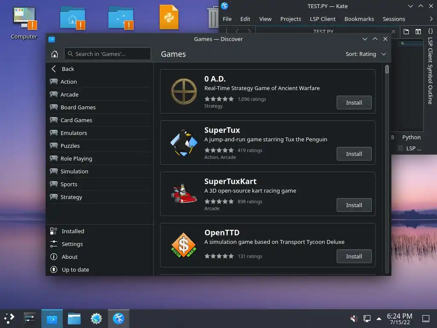Install SuperTuxKart

354,205
